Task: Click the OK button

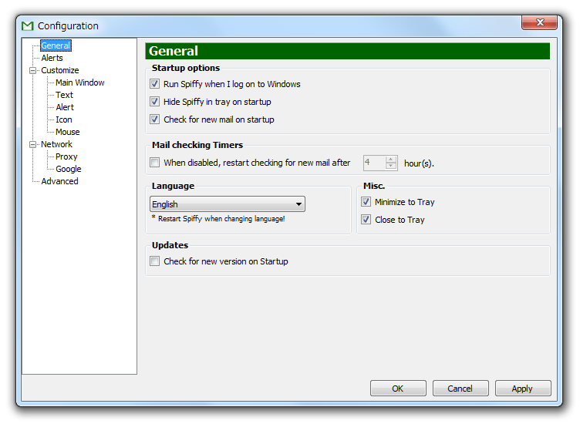Action: (398, 389)
